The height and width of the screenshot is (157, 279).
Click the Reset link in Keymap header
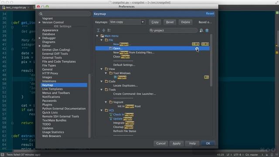210,14
